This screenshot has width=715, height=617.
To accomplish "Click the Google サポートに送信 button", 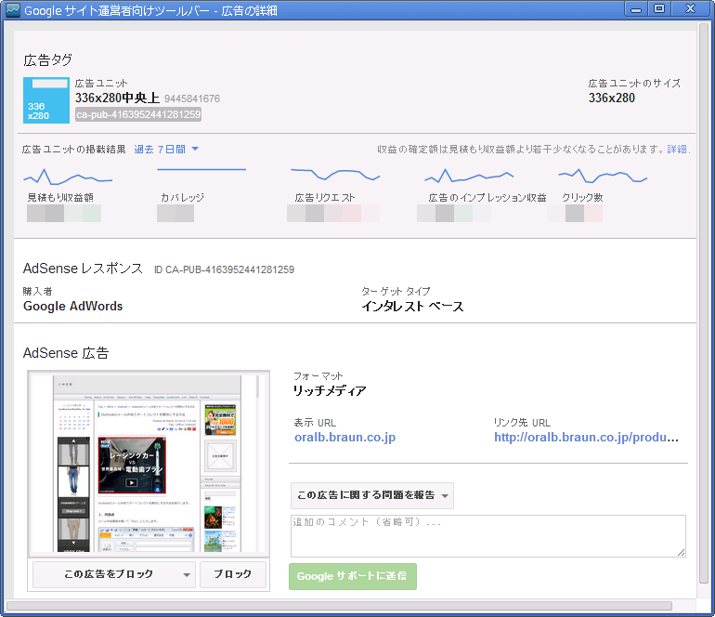I will (353, 576).
